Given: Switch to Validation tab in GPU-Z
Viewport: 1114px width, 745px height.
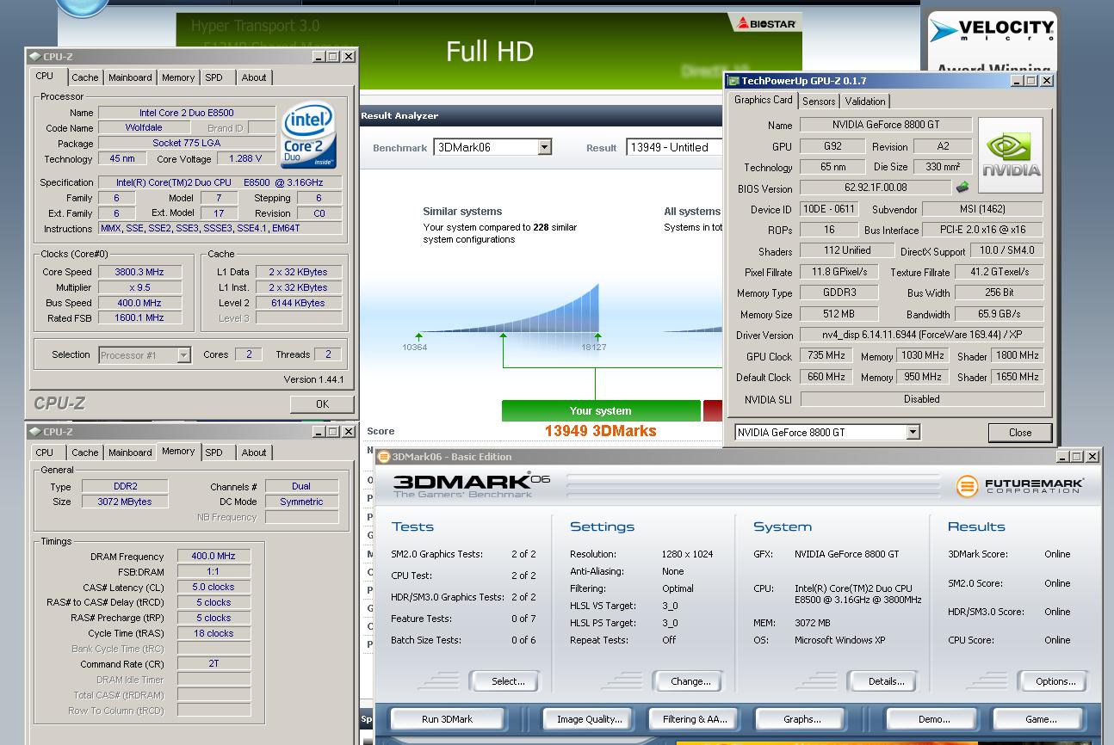Looking at the screenshot, I should click(x=865, y=102).
